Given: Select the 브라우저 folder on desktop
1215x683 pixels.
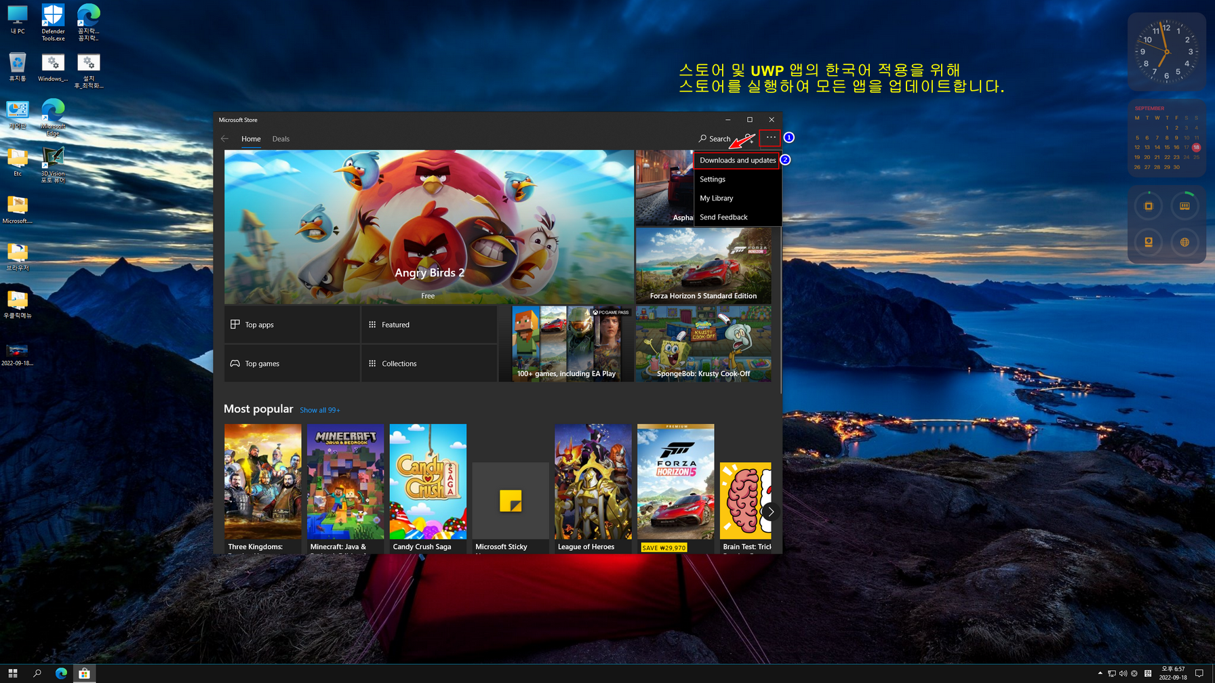Looking at the screenshot, I should pos(18,257).
